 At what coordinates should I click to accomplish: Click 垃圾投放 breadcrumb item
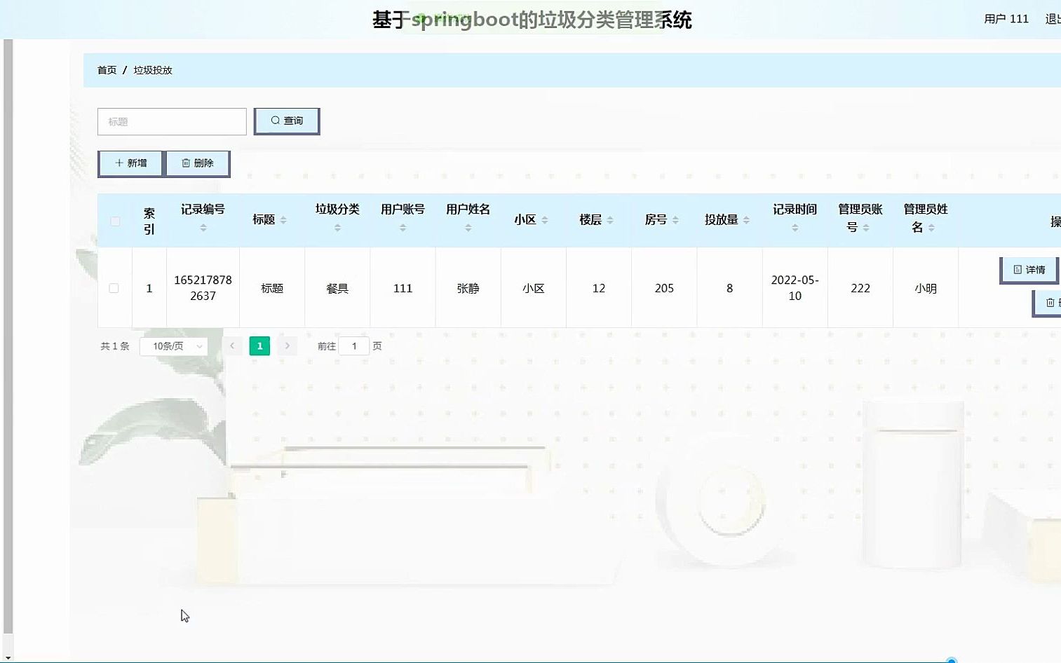click(153, 70)
